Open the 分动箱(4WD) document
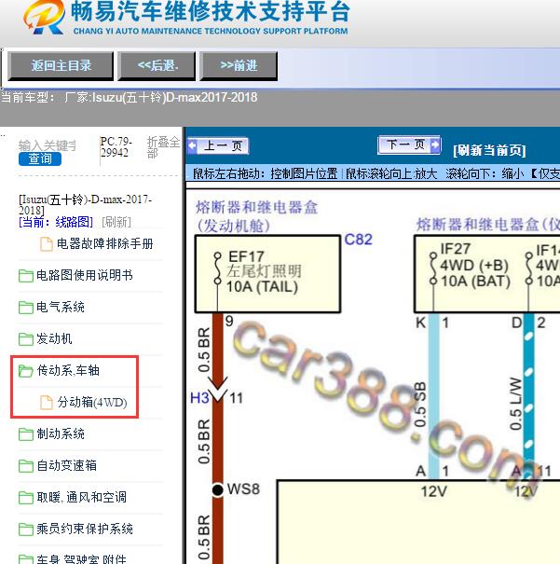Screen dimensions: 560x564 pos(92,402)
